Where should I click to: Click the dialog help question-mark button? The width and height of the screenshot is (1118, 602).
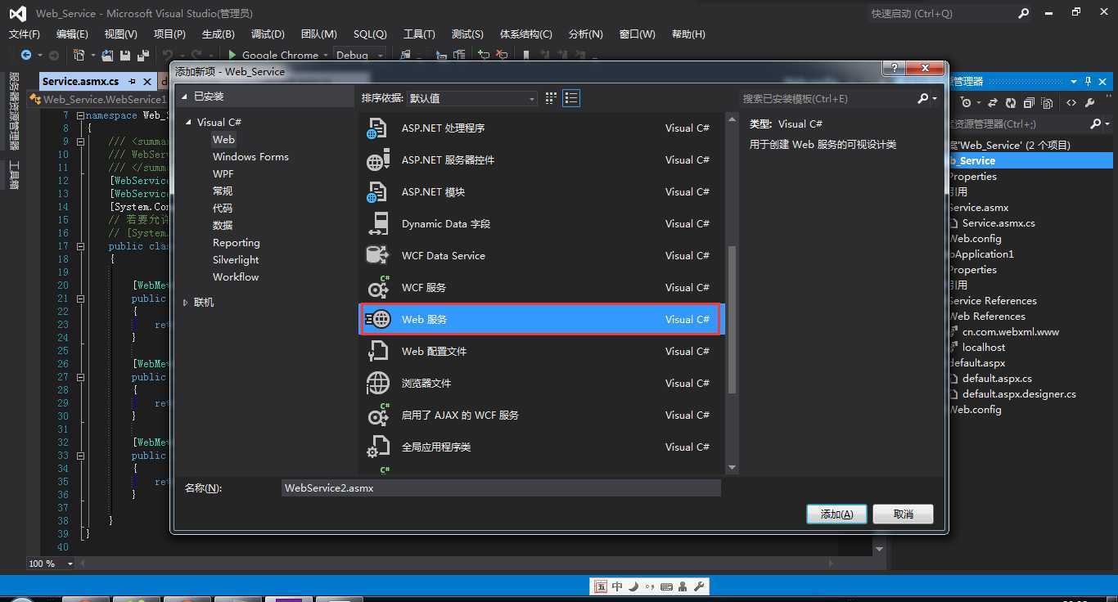pos(894,69)
